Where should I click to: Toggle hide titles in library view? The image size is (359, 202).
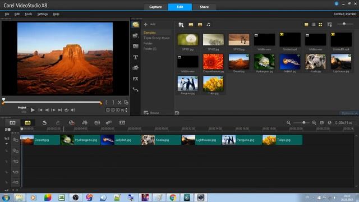[306, 25]
